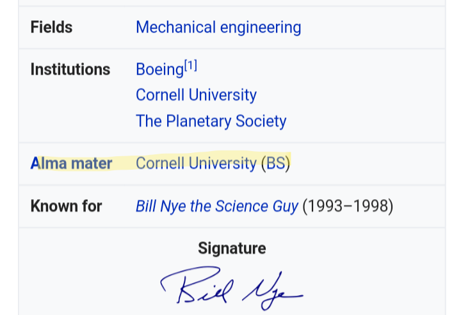Open Cornell University link under Institutions

click(x=196, y=95)
